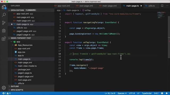Click TypeScript version 3.6.2
The width and height of the screenshot is (170, 95).
coord(156,93)
